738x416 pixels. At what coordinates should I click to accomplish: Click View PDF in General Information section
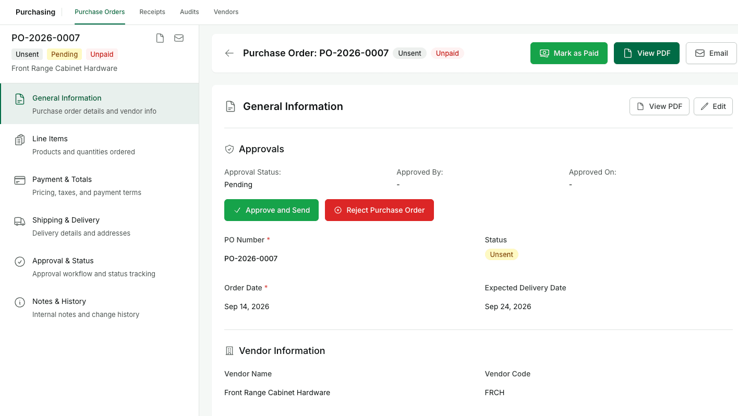pyautogui.click(x=659, y=106)
